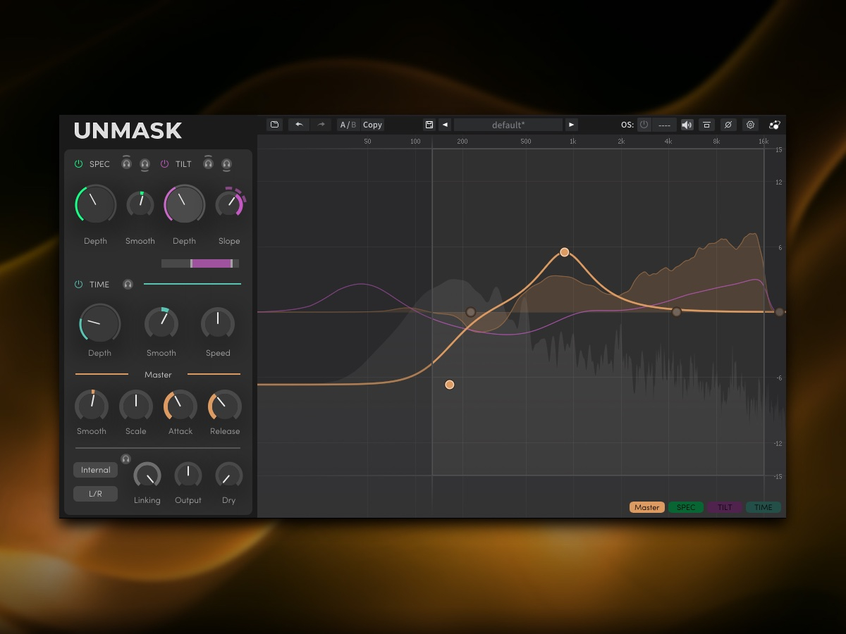
Task: Select the TIME curve tab
Action: [x=764, y=507]
